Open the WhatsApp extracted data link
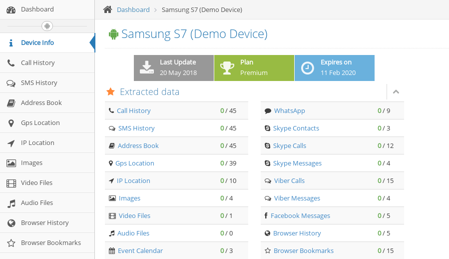 click(x=289, y=111)
